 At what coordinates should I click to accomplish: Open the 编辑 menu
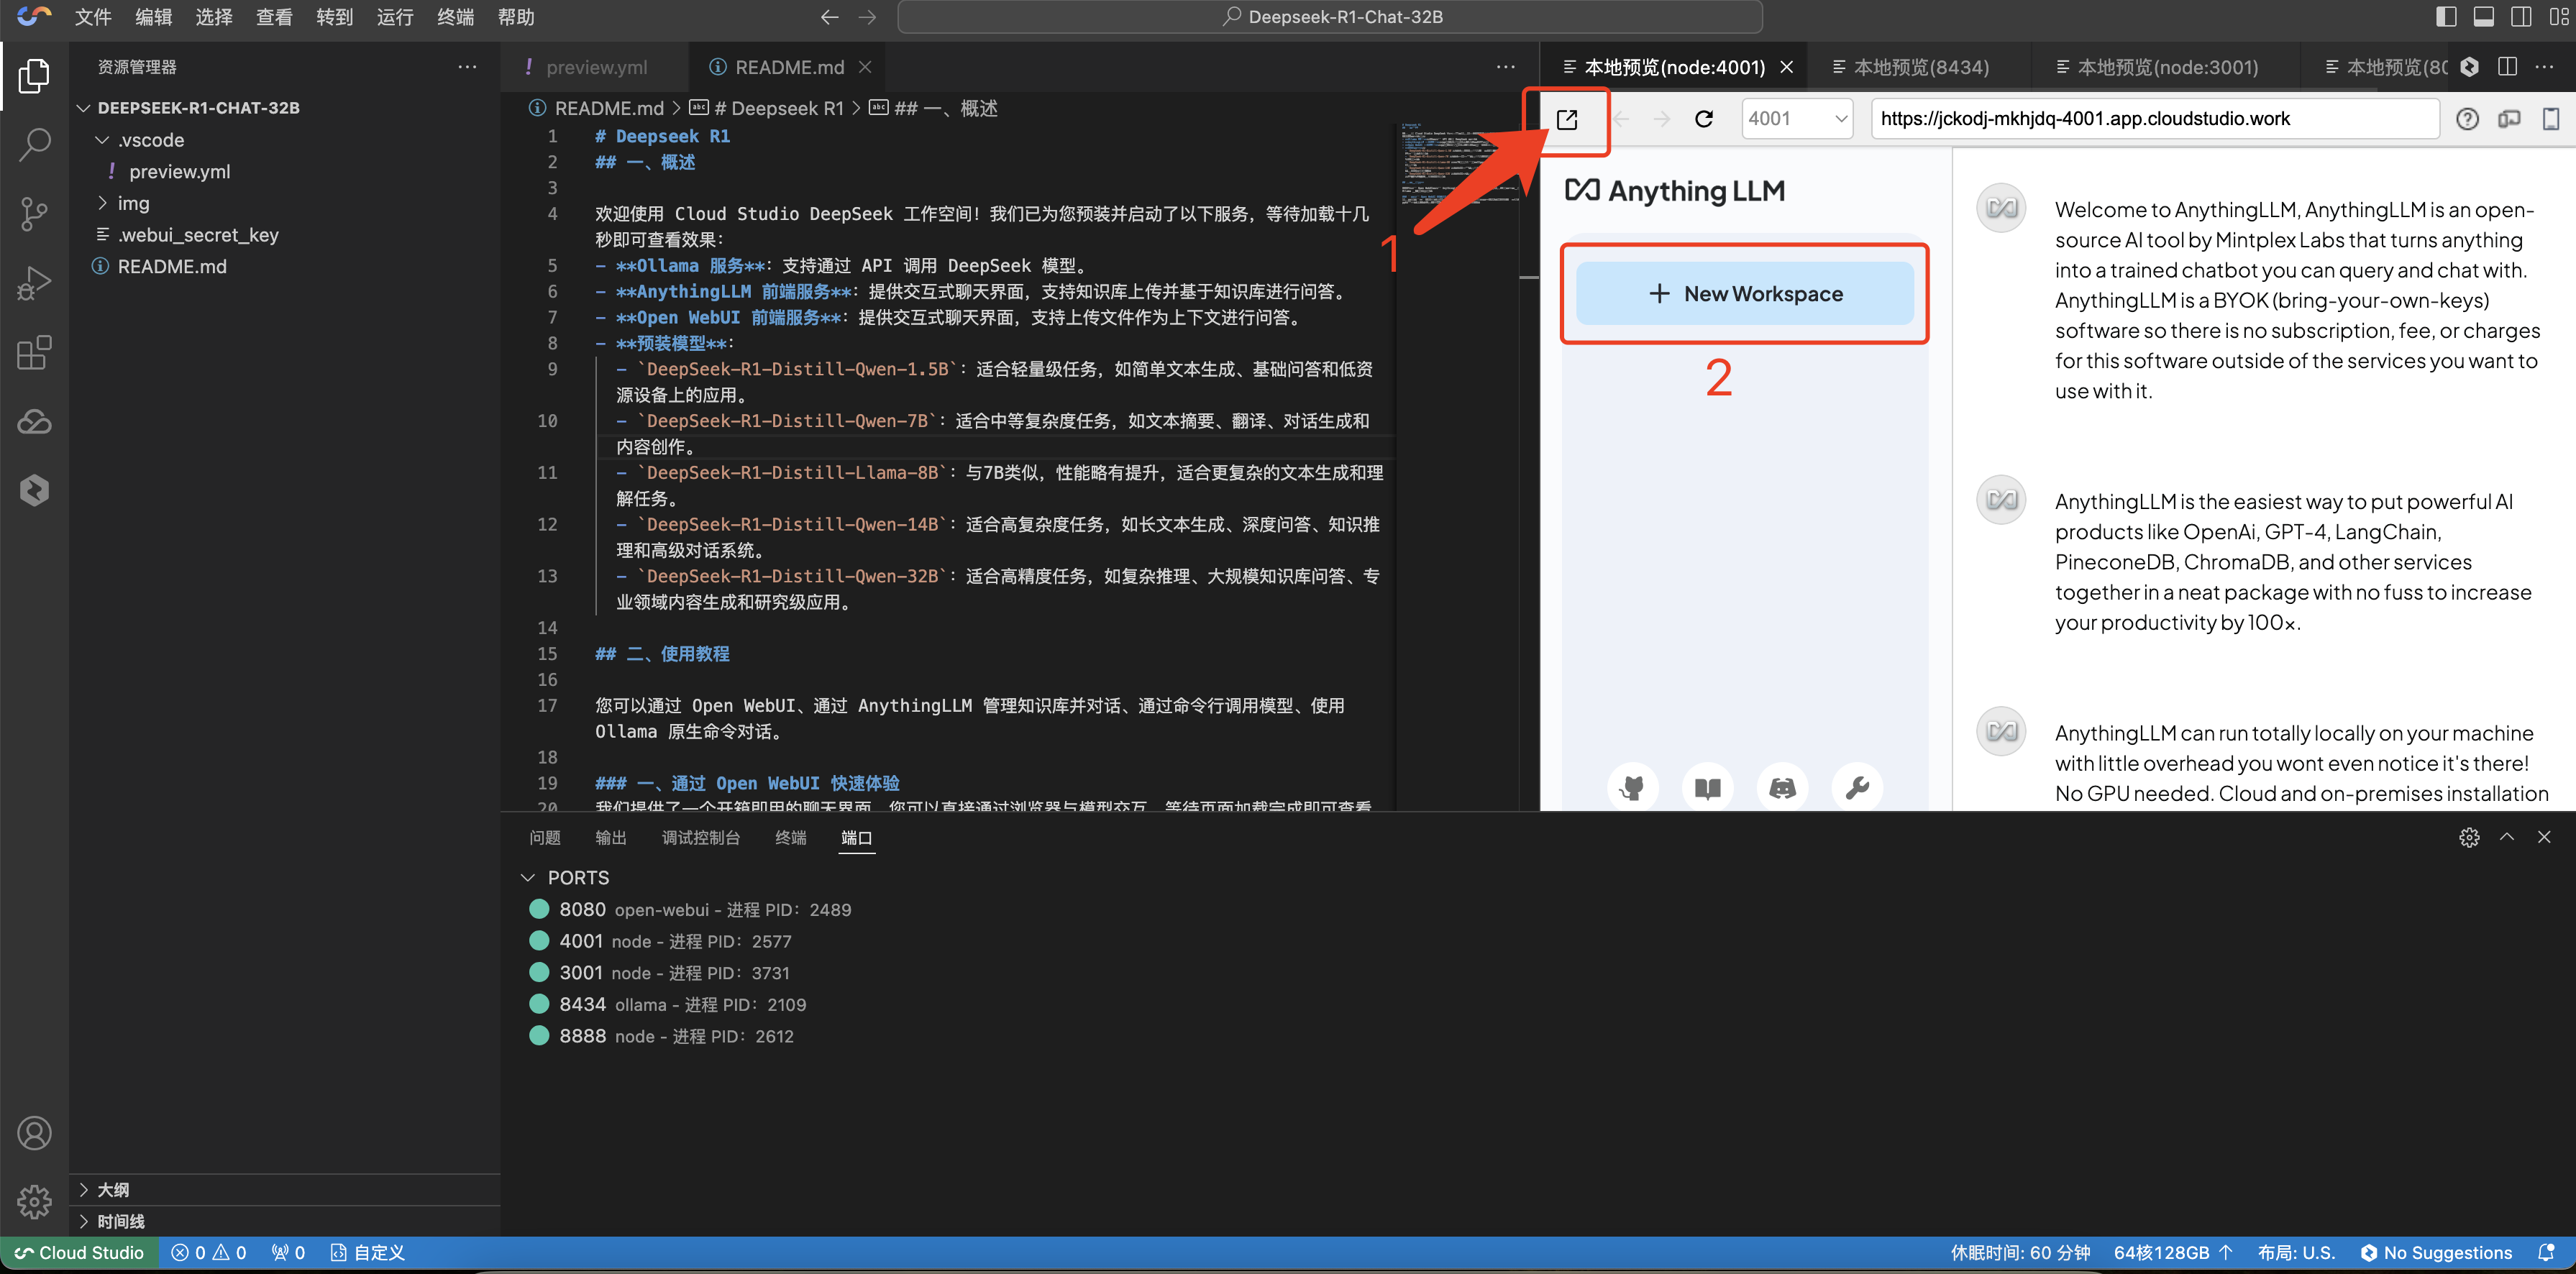click(x=154, y=17)
